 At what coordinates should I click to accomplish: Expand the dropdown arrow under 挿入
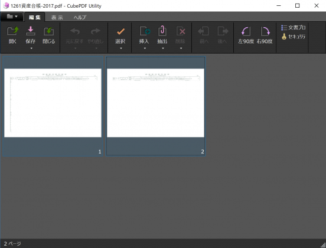tap(145, 48)
